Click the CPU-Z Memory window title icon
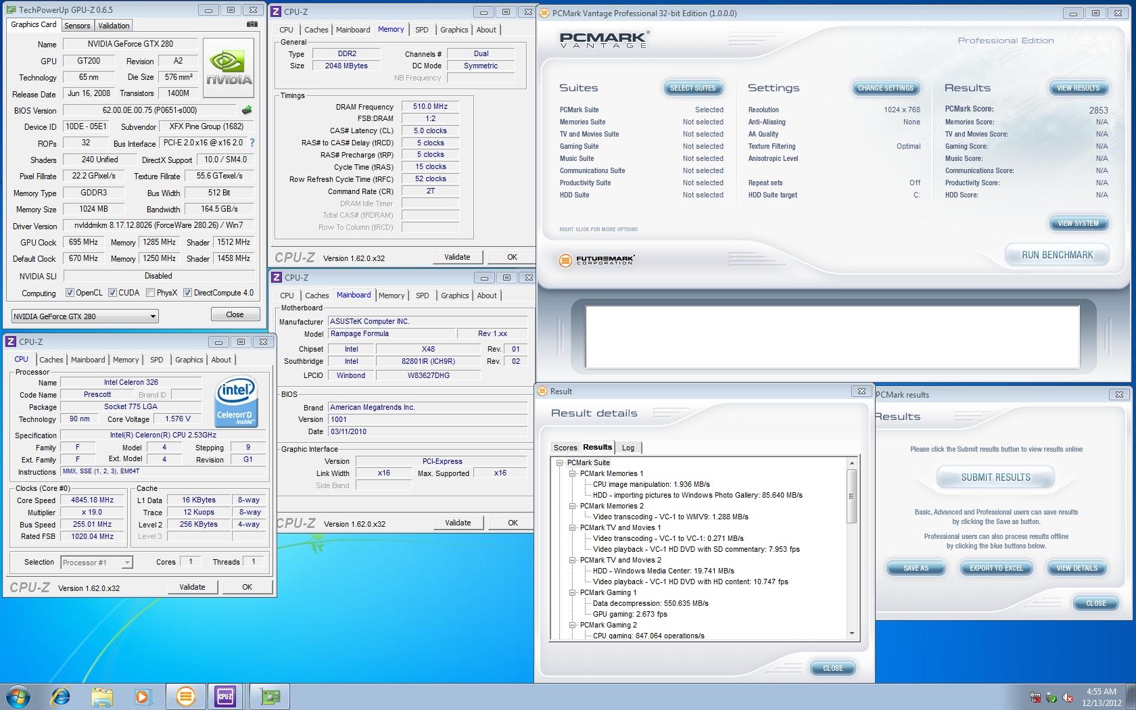 (x=276, y=11)
